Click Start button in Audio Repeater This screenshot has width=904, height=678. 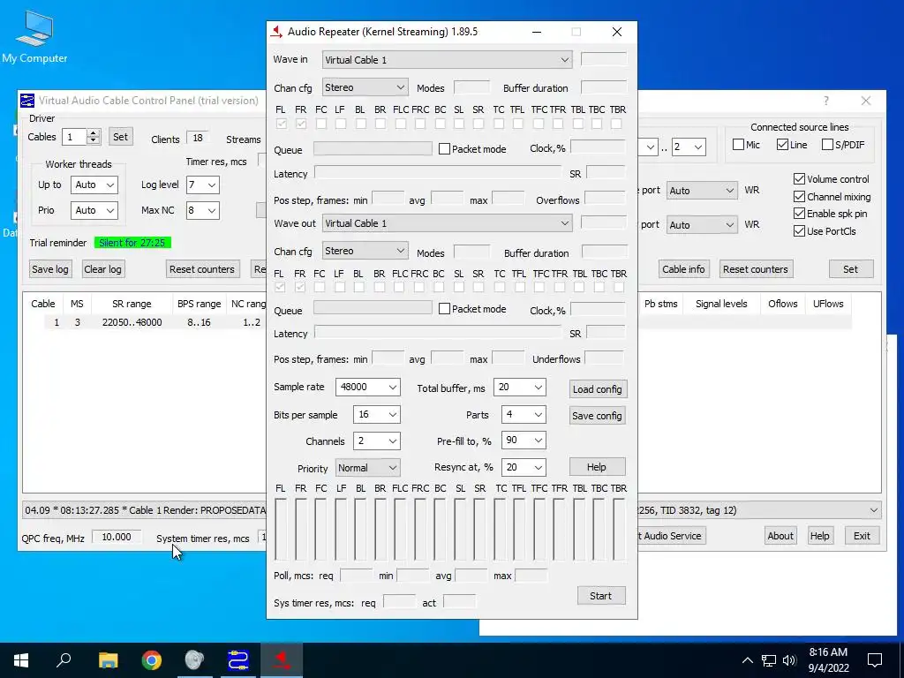pyautogui.click(x=600, y=596)
